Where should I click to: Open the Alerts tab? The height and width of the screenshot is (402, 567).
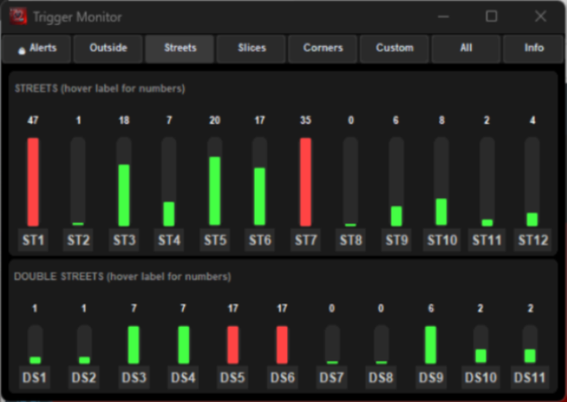tap(36, 49)
